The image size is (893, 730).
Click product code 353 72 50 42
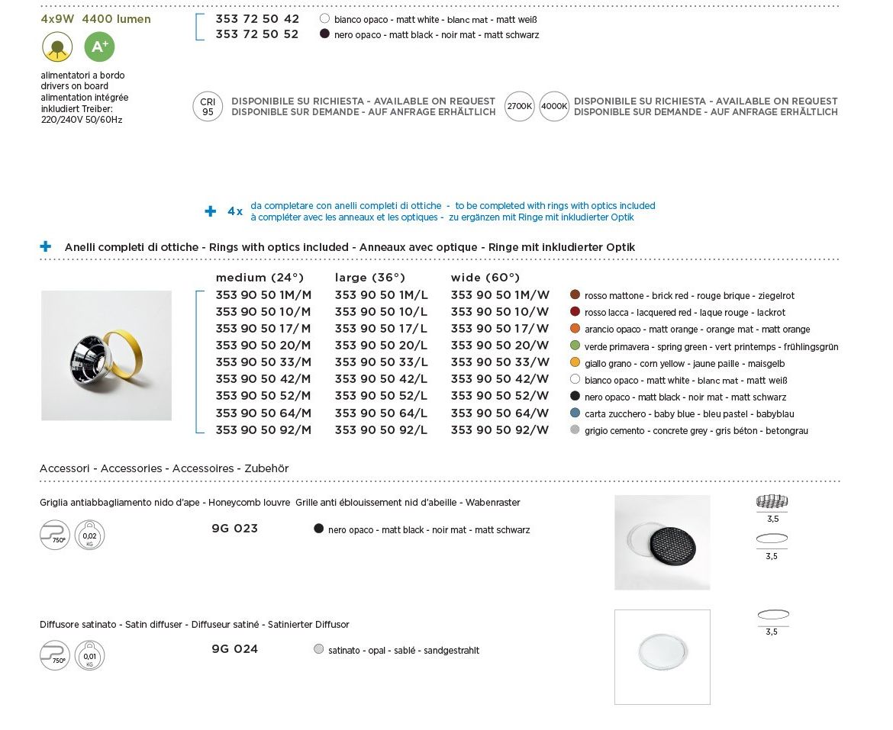(x=257, y=18)
